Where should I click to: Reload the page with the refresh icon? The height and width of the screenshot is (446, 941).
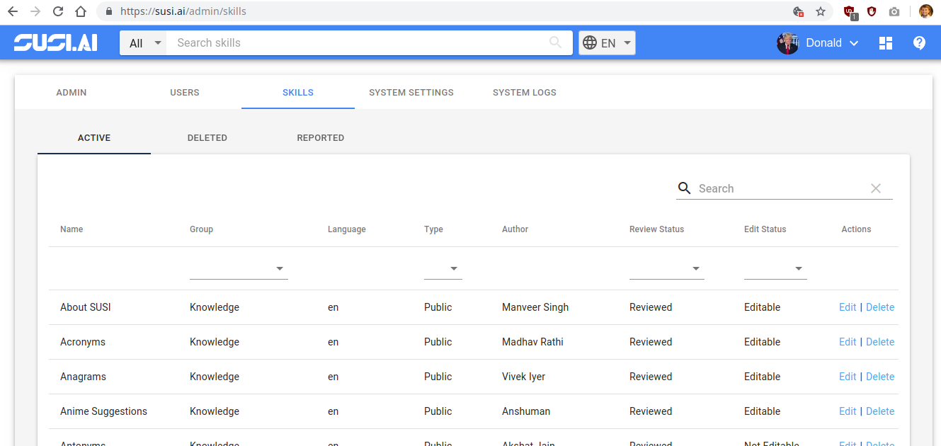[57, 11]
